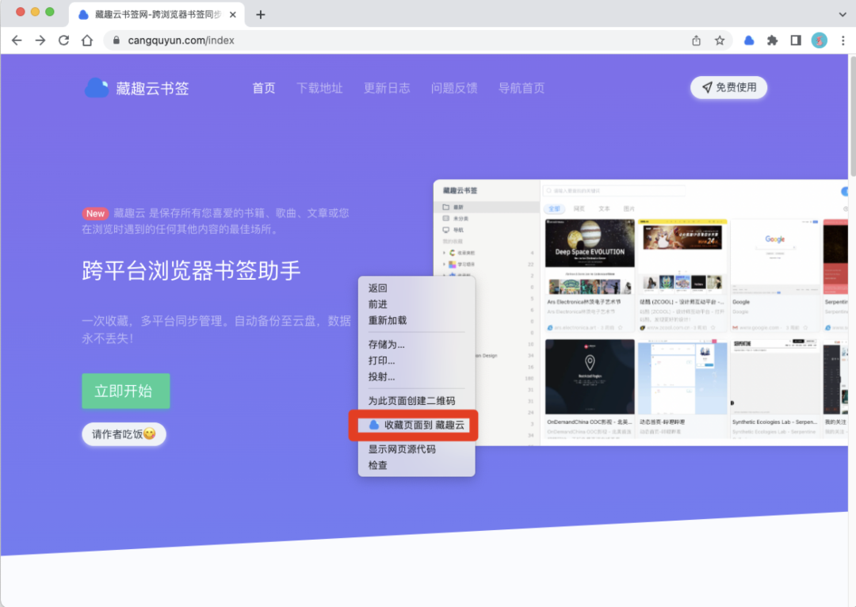Bookmark the page using the star icon
This screenshot has height=607, width=856.
718,39
